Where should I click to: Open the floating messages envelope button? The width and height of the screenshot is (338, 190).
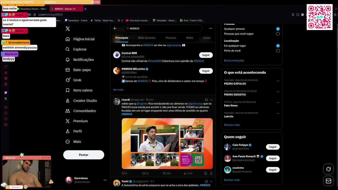point(328,181)
